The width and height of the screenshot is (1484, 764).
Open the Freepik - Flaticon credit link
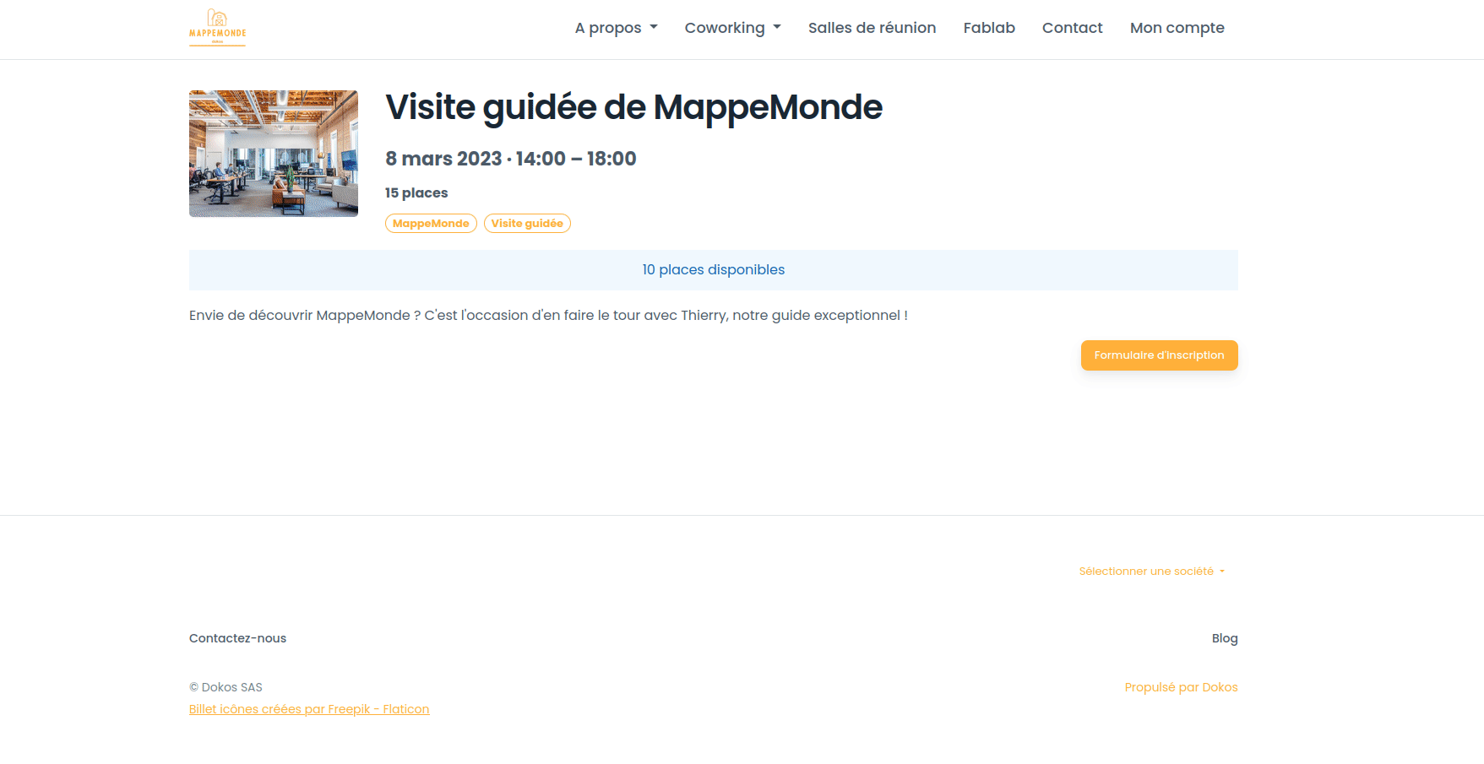pyautogui.click(x=309, y=709)
